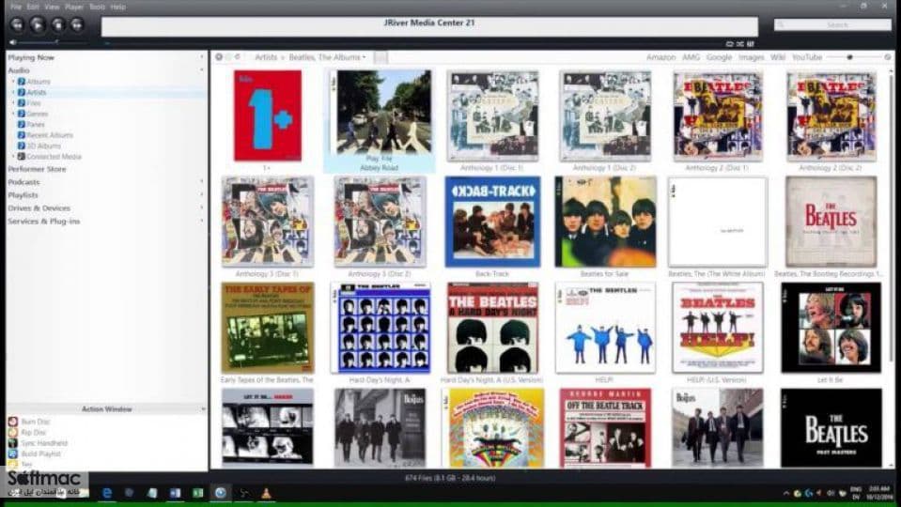
Task: Select the Beatles for Sale album cover
Action: [605, 222]
